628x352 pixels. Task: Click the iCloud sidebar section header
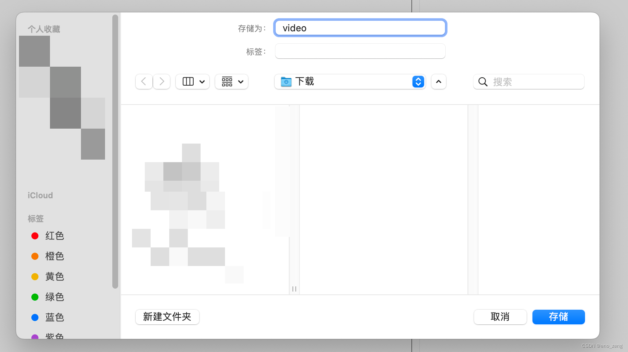40,195
